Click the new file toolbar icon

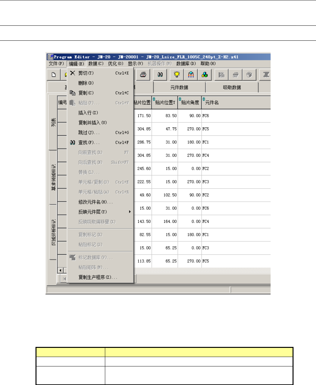click(x=54, y=75)
